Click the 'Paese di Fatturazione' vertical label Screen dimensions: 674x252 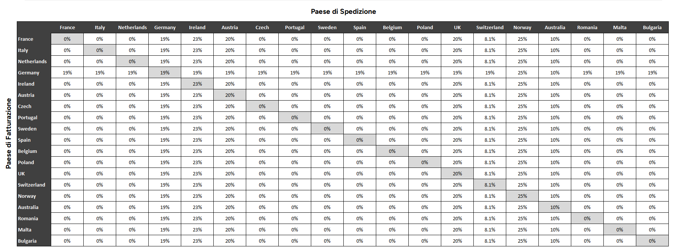pos(9,133)
